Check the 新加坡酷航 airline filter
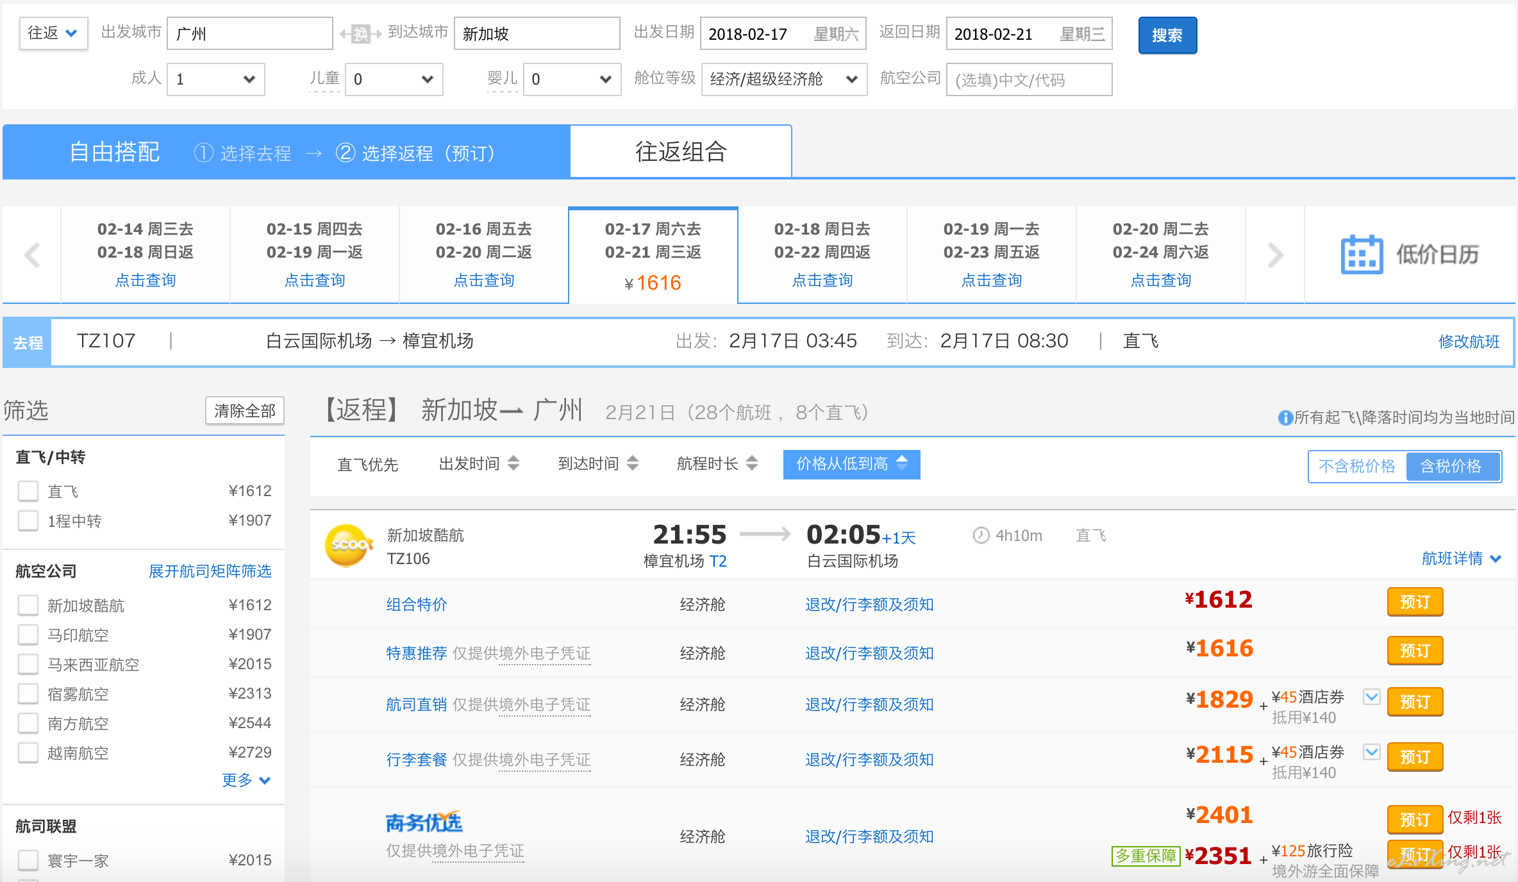This screenshot has height=882, width=1518. point(28,605)
